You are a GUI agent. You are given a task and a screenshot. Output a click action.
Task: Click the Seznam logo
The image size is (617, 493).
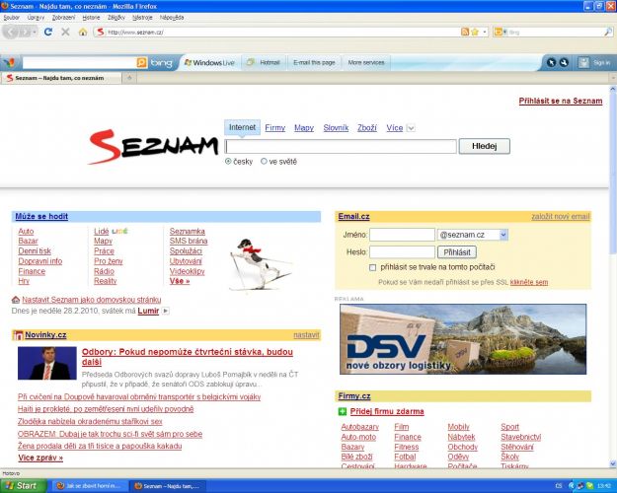(x=153, y=146)
